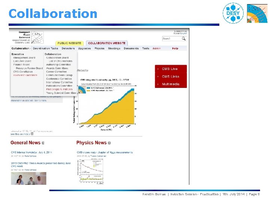Open the General News feed icon

click(43, 143)
